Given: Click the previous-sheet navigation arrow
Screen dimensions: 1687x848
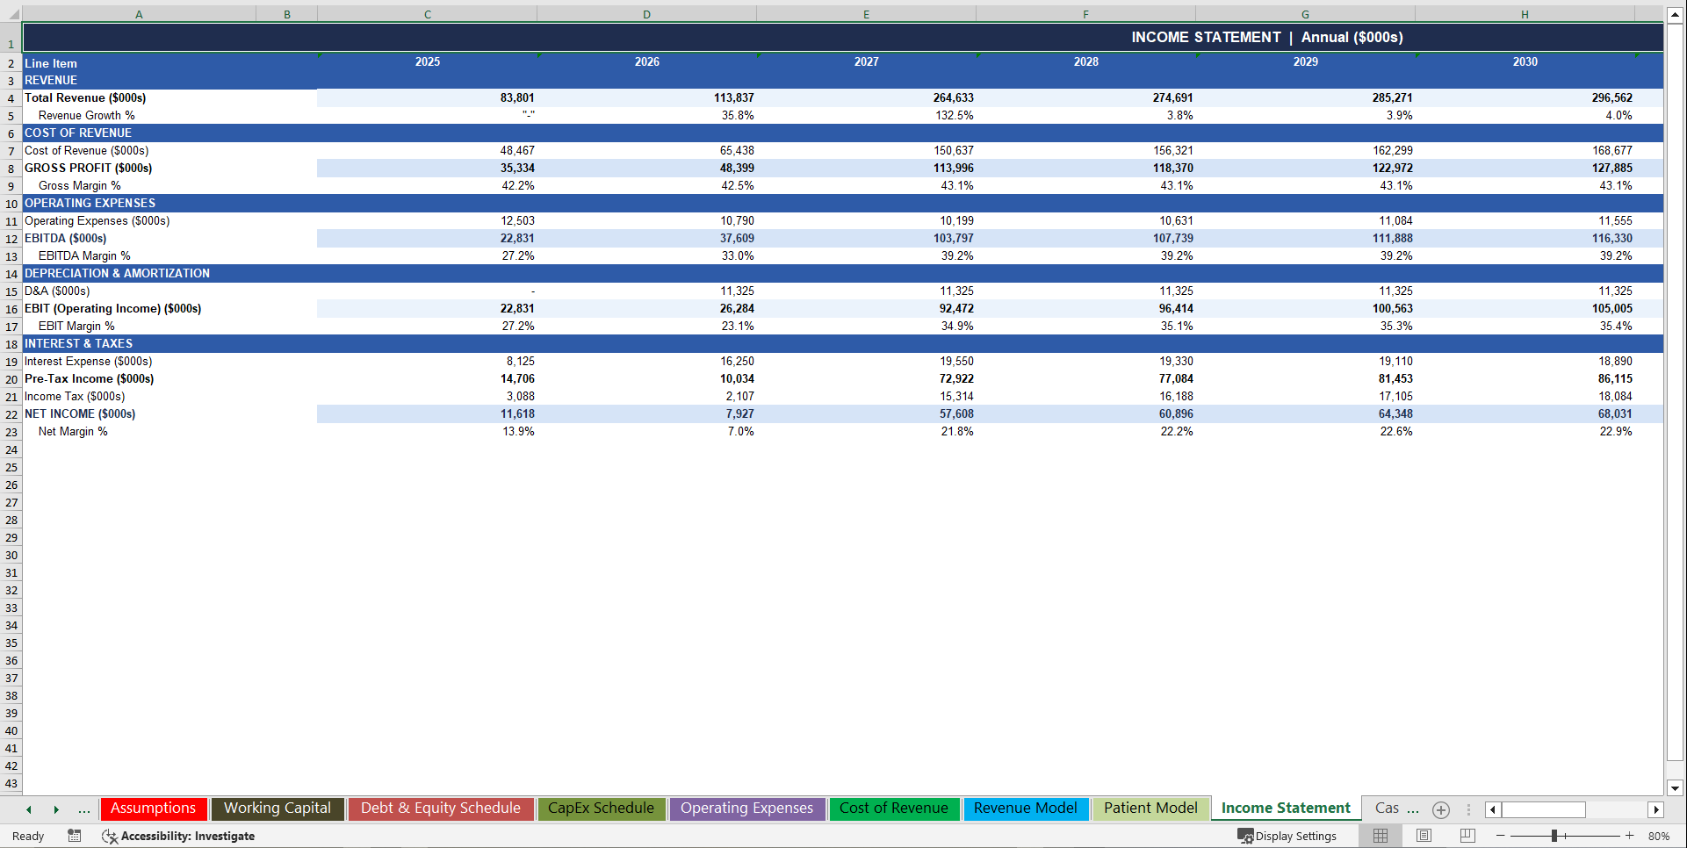Looking at the screenshot, I should [29, 809].
